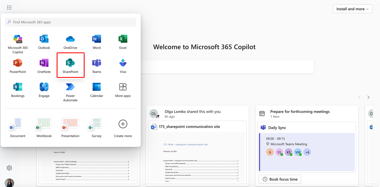Image resolution: width=380 pixels, height=187 pixels.
Task: Open Settings via the gear icon
Action: click(9, 168)
